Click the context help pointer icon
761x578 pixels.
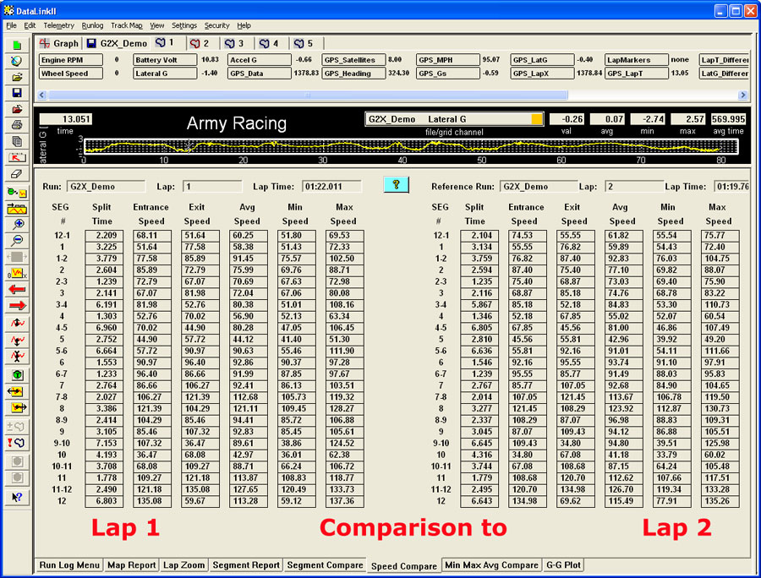click(17, 498)
